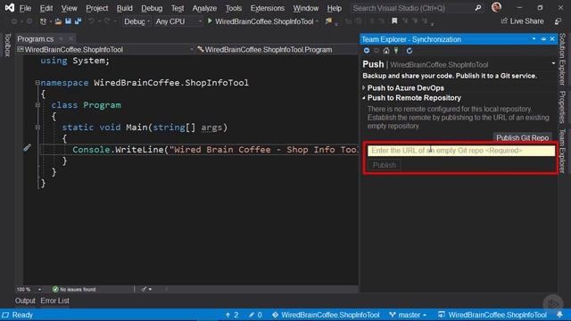This screenshot has width=571, height=321.
Task: Open the Push page dropdown arrow
Action: tap(553, 63)
